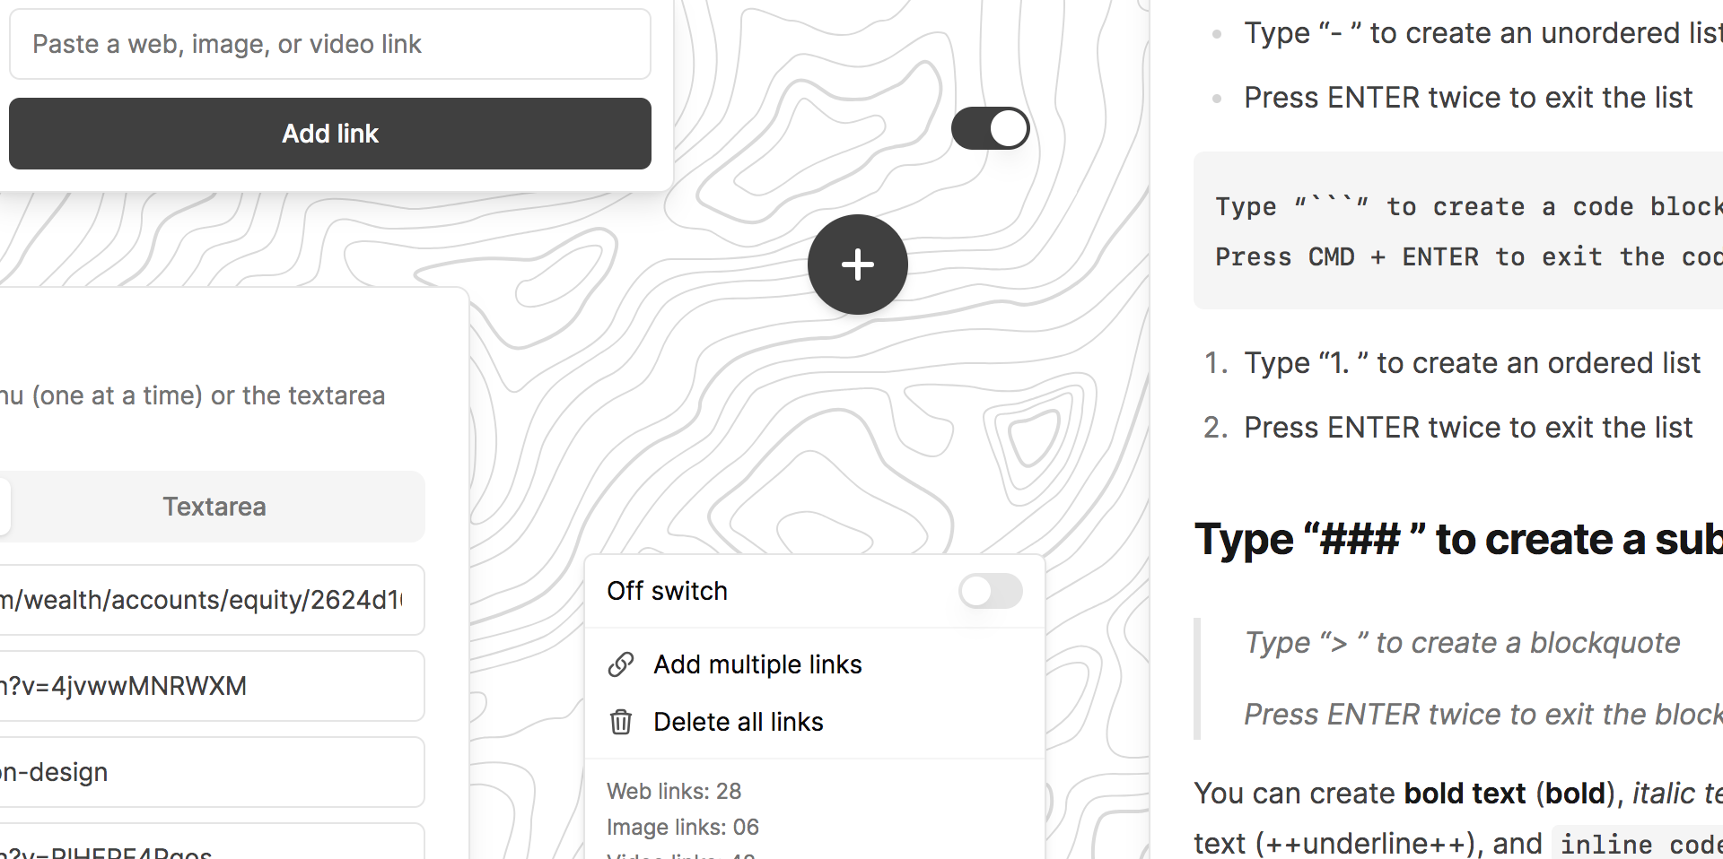Click the wealth/accounts/equity URL field

(x=206, y=600)
